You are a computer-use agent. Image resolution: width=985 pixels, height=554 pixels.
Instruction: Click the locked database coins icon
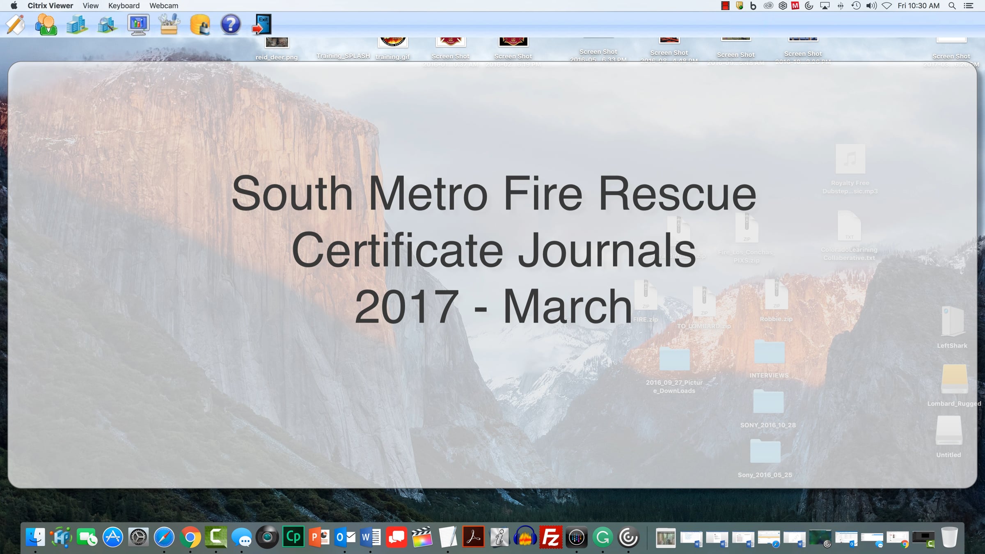[200, 25]
